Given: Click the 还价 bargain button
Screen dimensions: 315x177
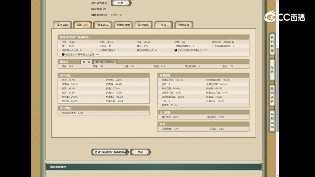Looking at the screenshot, I should pos(121,3).
